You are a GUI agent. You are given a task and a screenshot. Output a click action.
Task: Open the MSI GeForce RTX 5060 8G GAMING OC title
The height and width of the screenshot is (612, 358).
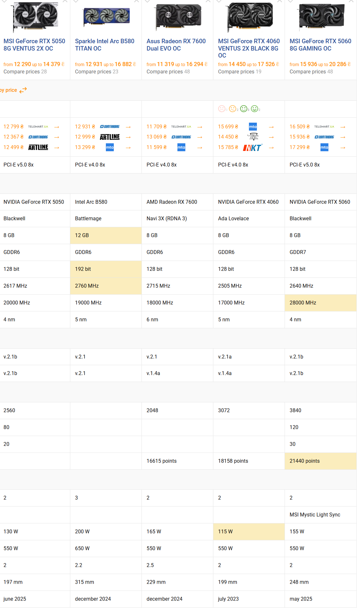[320, 45]
